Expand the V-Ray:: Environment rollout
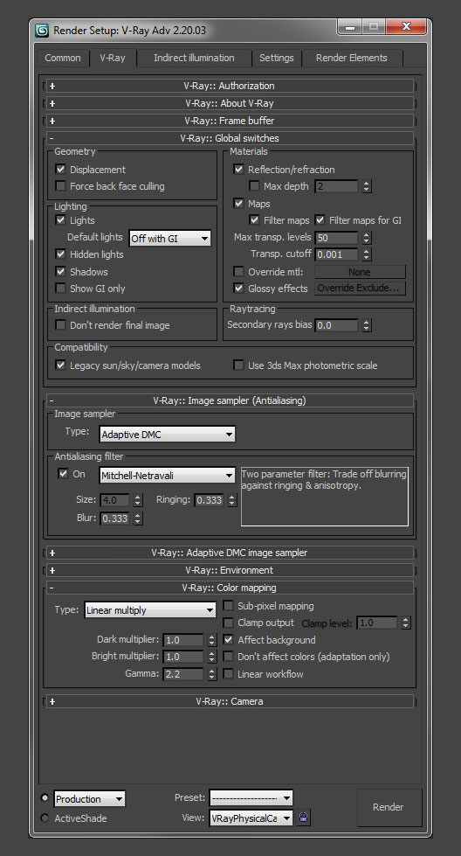The image size is (461, 856). (230, 570)
